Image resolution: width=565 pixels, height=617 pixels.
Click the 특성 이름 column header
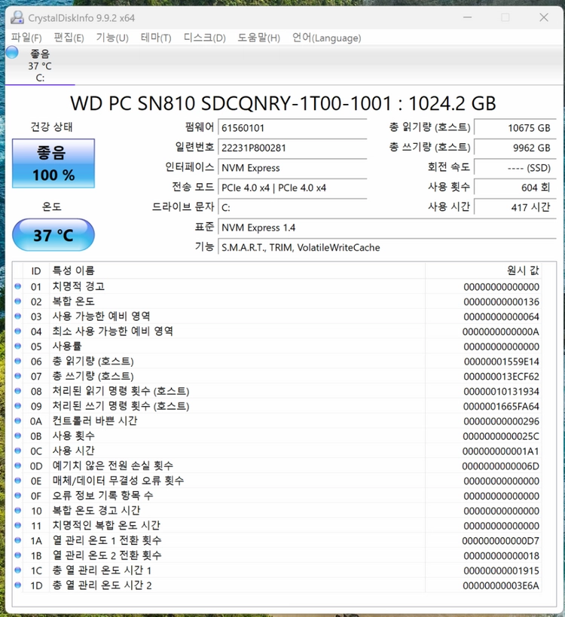pos(237,270)
